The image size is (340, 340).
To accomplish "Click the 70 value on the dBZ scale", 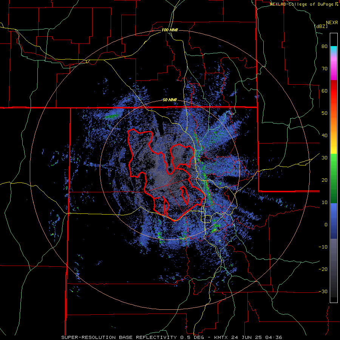I will click(x=325, y=69).
